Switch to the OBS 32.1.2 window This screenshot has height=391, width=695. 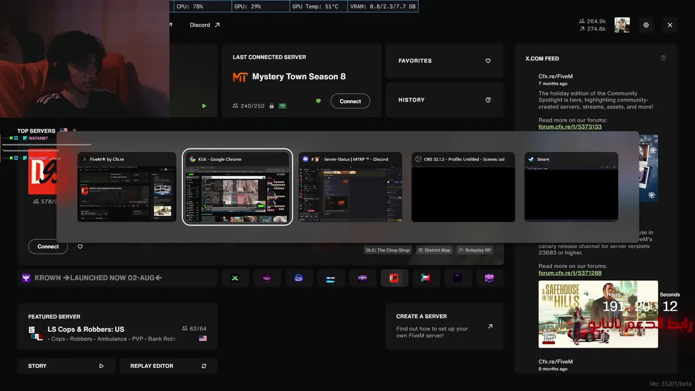[x=463, y=187]
